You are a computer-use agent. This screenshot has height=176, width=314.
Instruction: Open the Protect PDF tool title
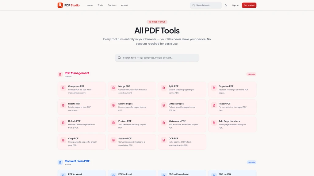(x=125, y=121)
